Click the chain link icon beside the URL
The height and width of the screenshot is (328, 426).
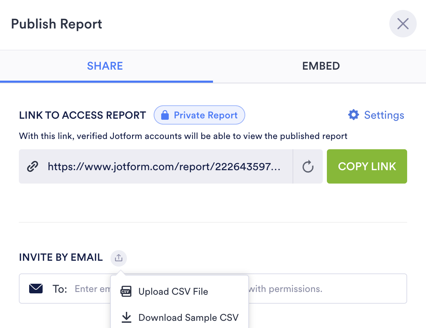pos(33,166)
